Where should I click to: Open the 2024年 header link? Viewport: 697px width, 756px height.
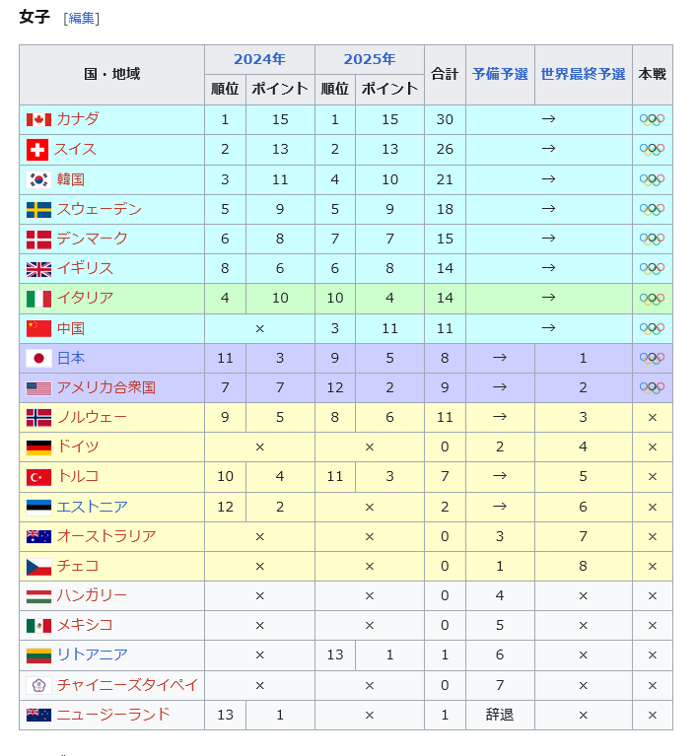point(259,59)
